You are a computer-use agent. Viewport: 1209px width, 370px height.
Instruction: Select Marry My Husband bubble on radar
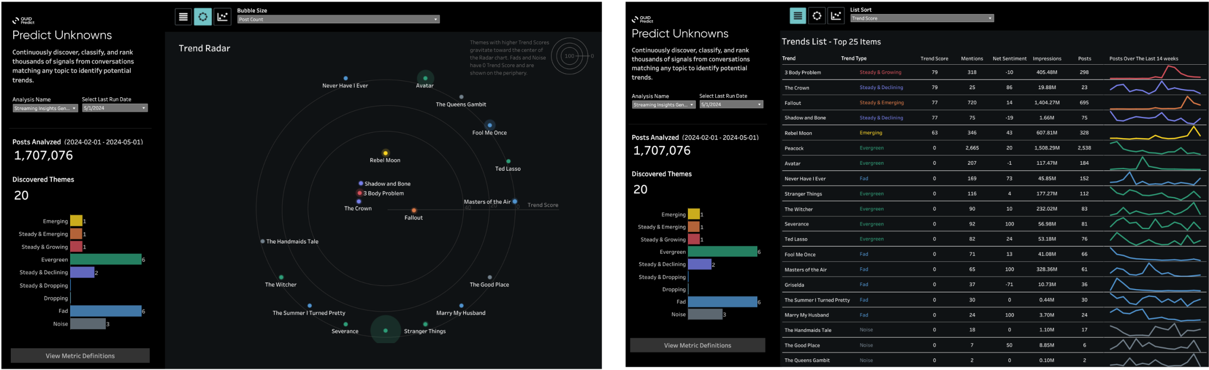click(x=461, y=306)
